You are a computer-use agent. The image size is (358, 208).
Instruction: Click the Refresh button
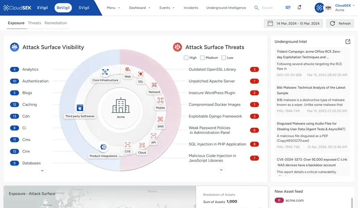click(x=340, y=23)
